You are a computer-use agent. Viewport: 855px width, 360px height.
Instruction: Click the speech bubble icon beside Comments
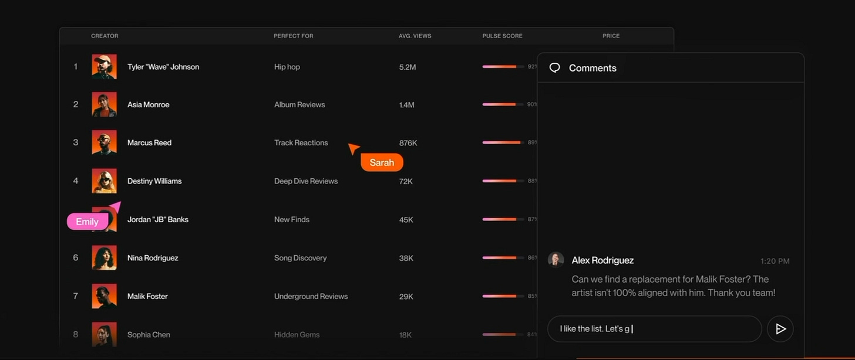[554, 68]
